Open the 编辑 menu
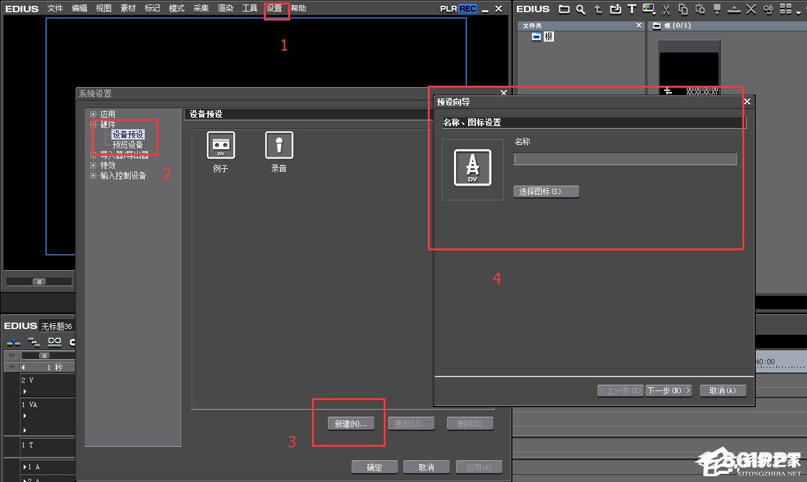Screen dimensions: 807x482 pos(79,8)
